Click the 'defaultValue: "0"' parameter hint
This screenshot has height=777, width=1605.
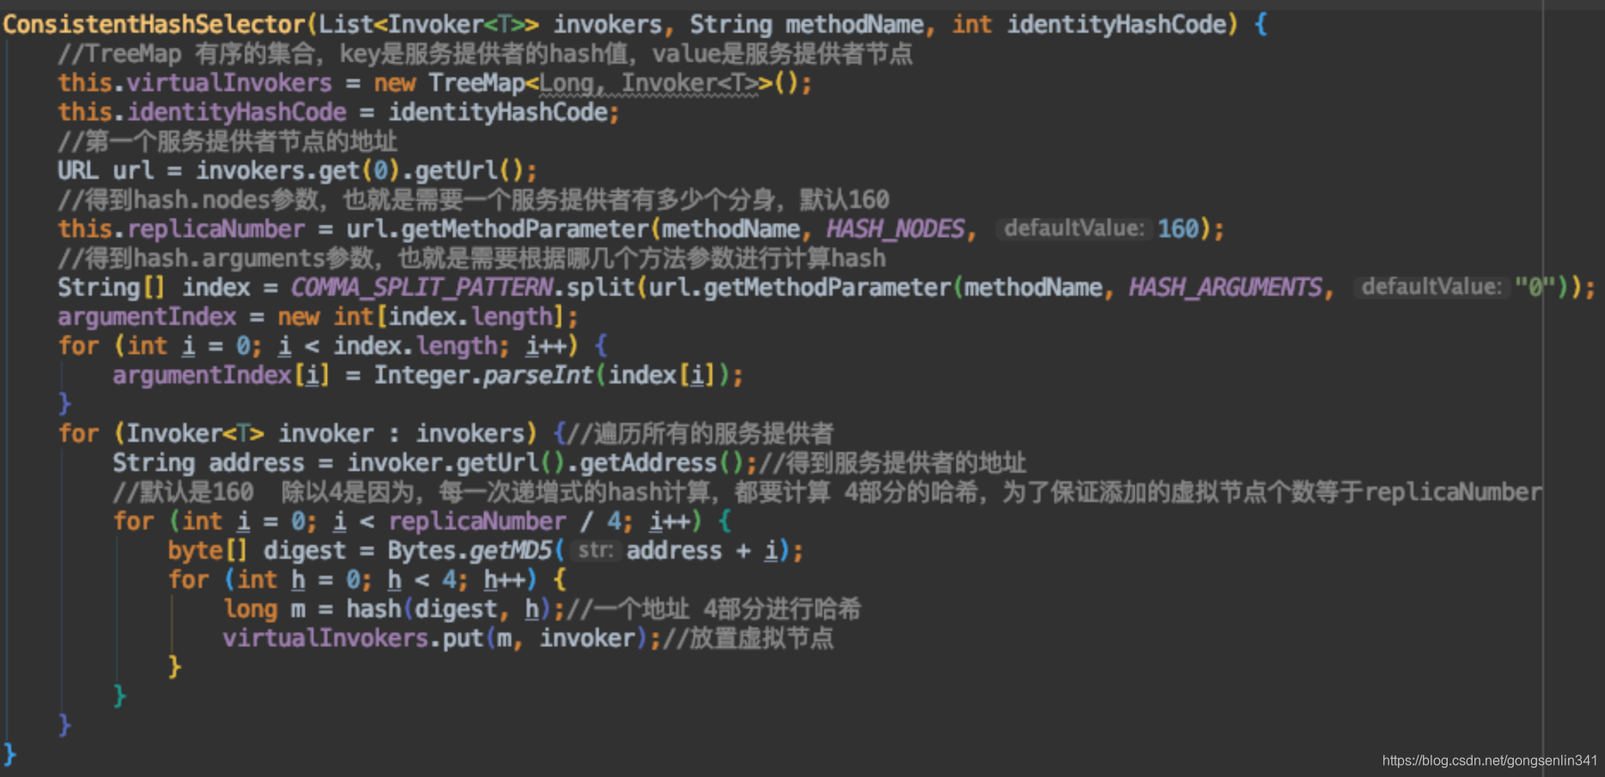tap(1457, 287)
